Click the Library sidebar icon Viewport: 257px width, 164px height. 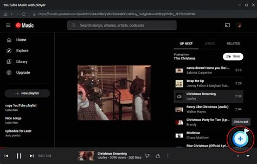click(9, 62)
